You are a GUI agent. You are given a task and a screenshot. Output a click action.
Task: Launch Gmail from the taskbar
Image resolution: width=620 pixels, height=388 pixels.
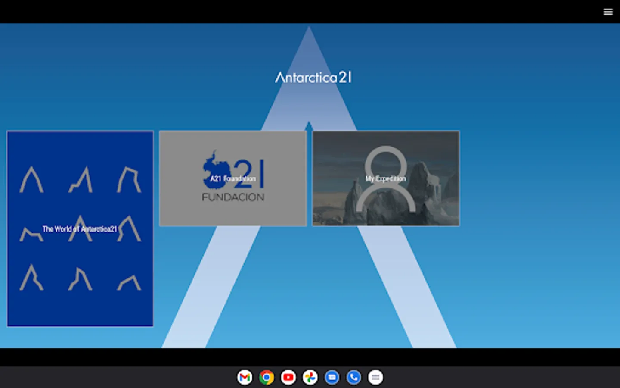(x=245, y=378)
